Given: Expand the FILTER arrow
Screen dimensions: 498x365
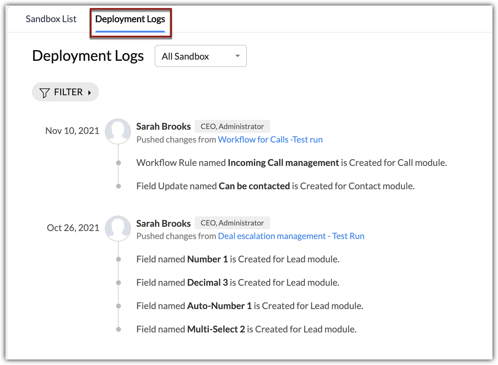Looking at the screenshot, I should point(90,92).
